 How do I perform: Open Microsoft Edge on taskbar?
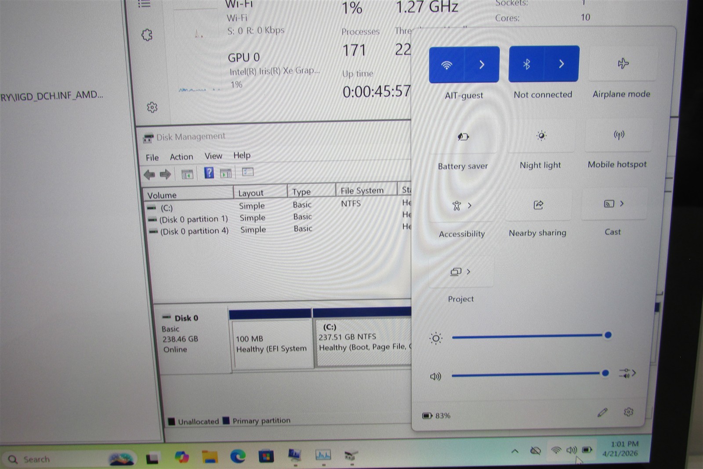[238, 456]
